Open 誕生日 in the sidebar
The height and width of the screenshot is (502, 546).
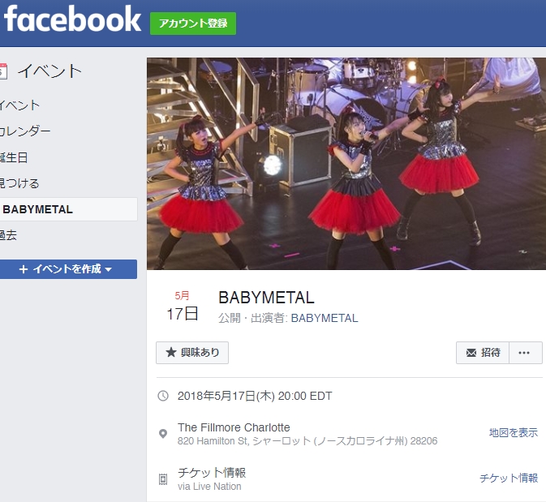coord(14,157)
